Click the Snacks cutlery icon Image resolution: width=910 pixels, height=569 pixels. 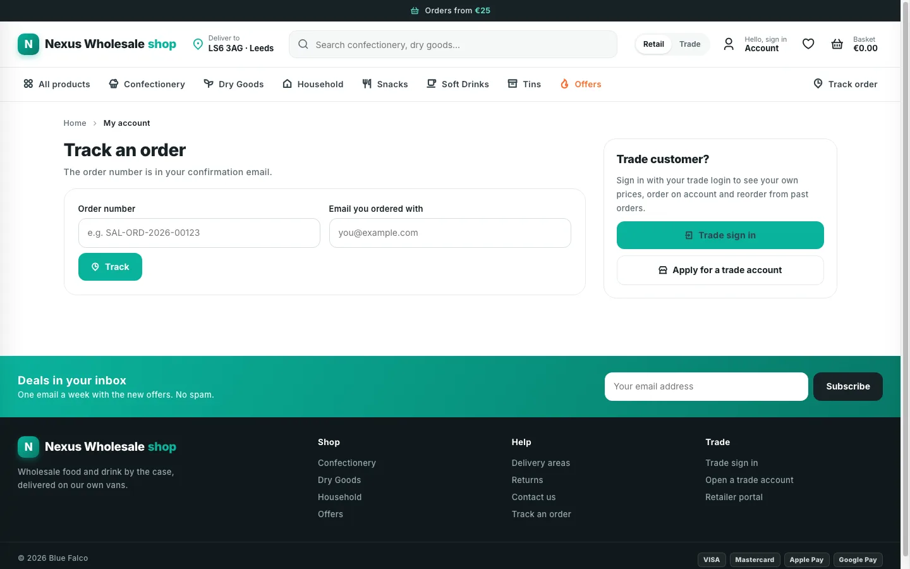pos(367,83)
